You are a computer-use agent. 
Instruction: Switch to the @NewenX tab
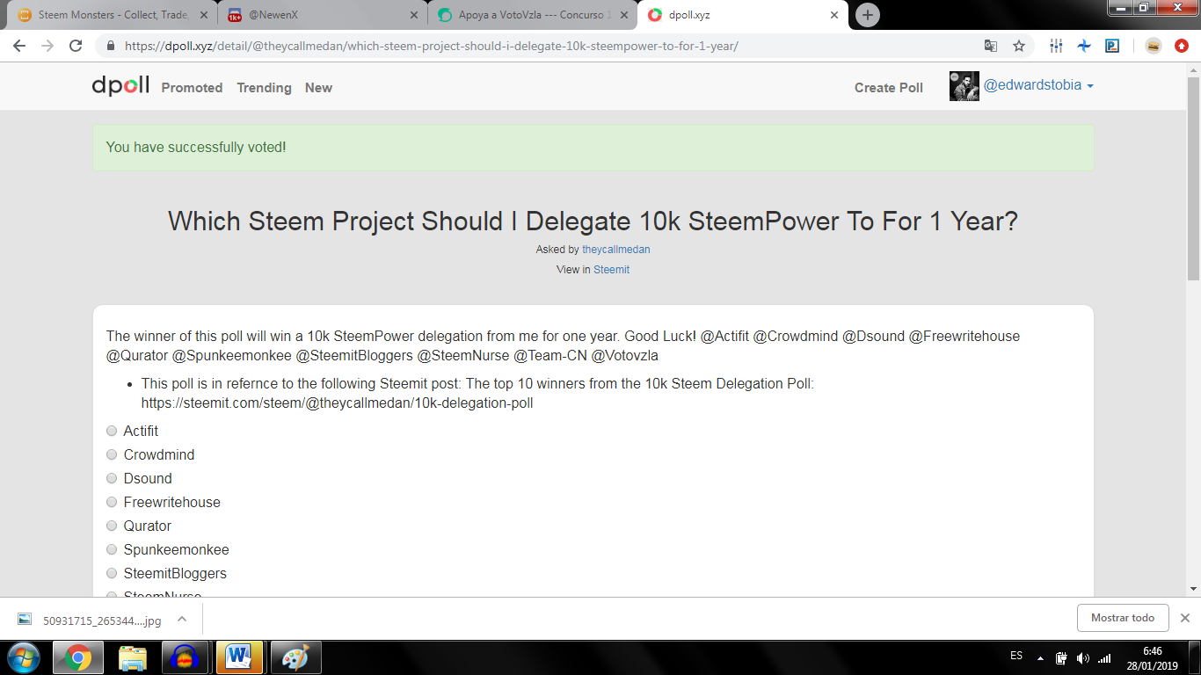[x=323, y=15]
